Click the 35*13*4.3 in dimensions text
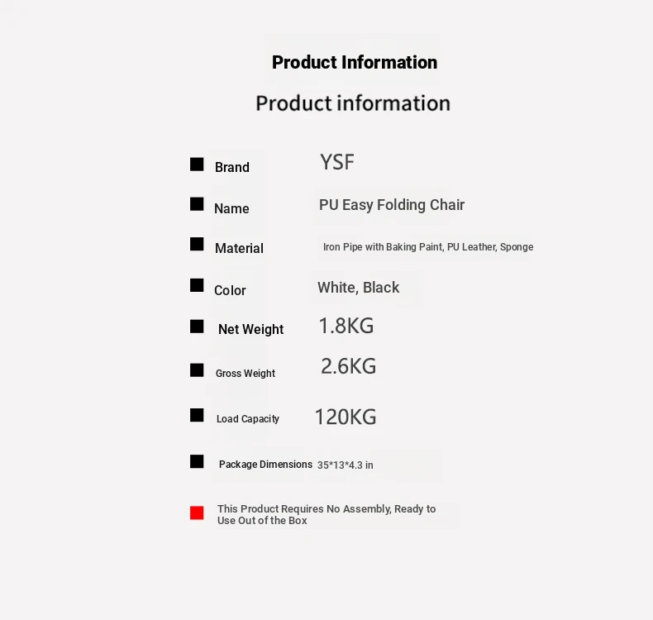The width and height of the screenshot is (653, 620). click(x=346, y=465)
